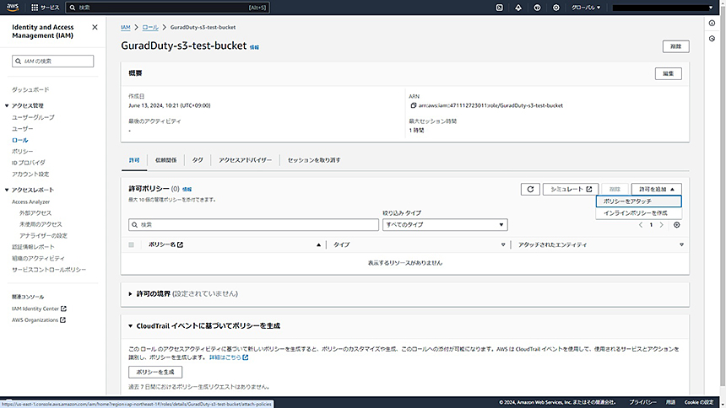
Task: Open Dashboard in the sidebar
Action: click(30, 89)
